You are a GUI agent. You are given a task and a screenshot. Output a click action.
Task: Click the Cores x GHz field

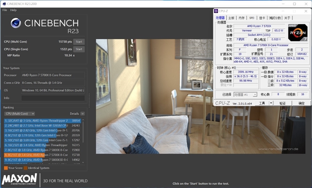tap(53, 83)
